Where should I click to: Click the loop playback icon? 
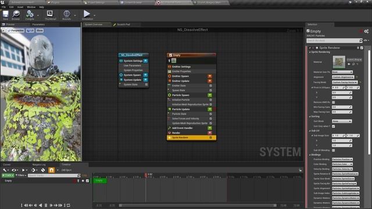(69, 205)
